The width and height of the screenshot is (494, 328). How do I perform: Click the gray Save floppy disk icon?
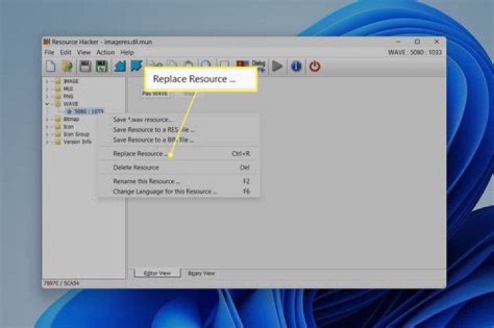coord(86,66)
